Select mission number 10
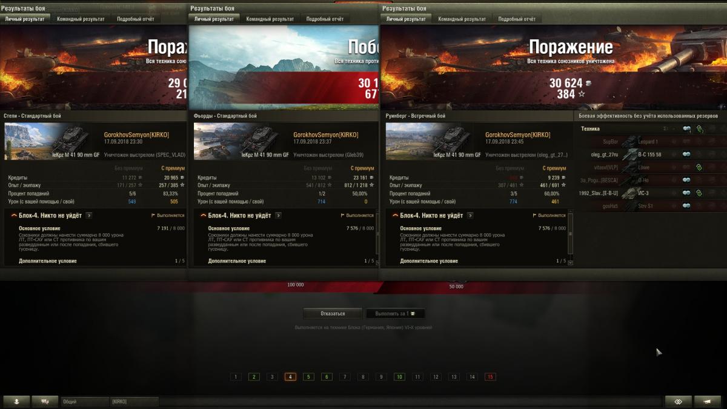Viewport: 727px width, 409px height. (x=399, y=377)
